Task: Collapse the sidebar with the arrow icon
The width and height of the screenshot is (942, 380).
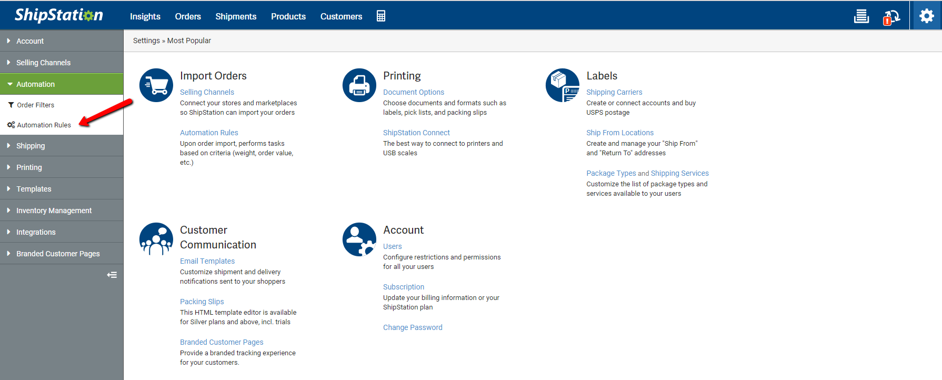Action: (112, 275)
